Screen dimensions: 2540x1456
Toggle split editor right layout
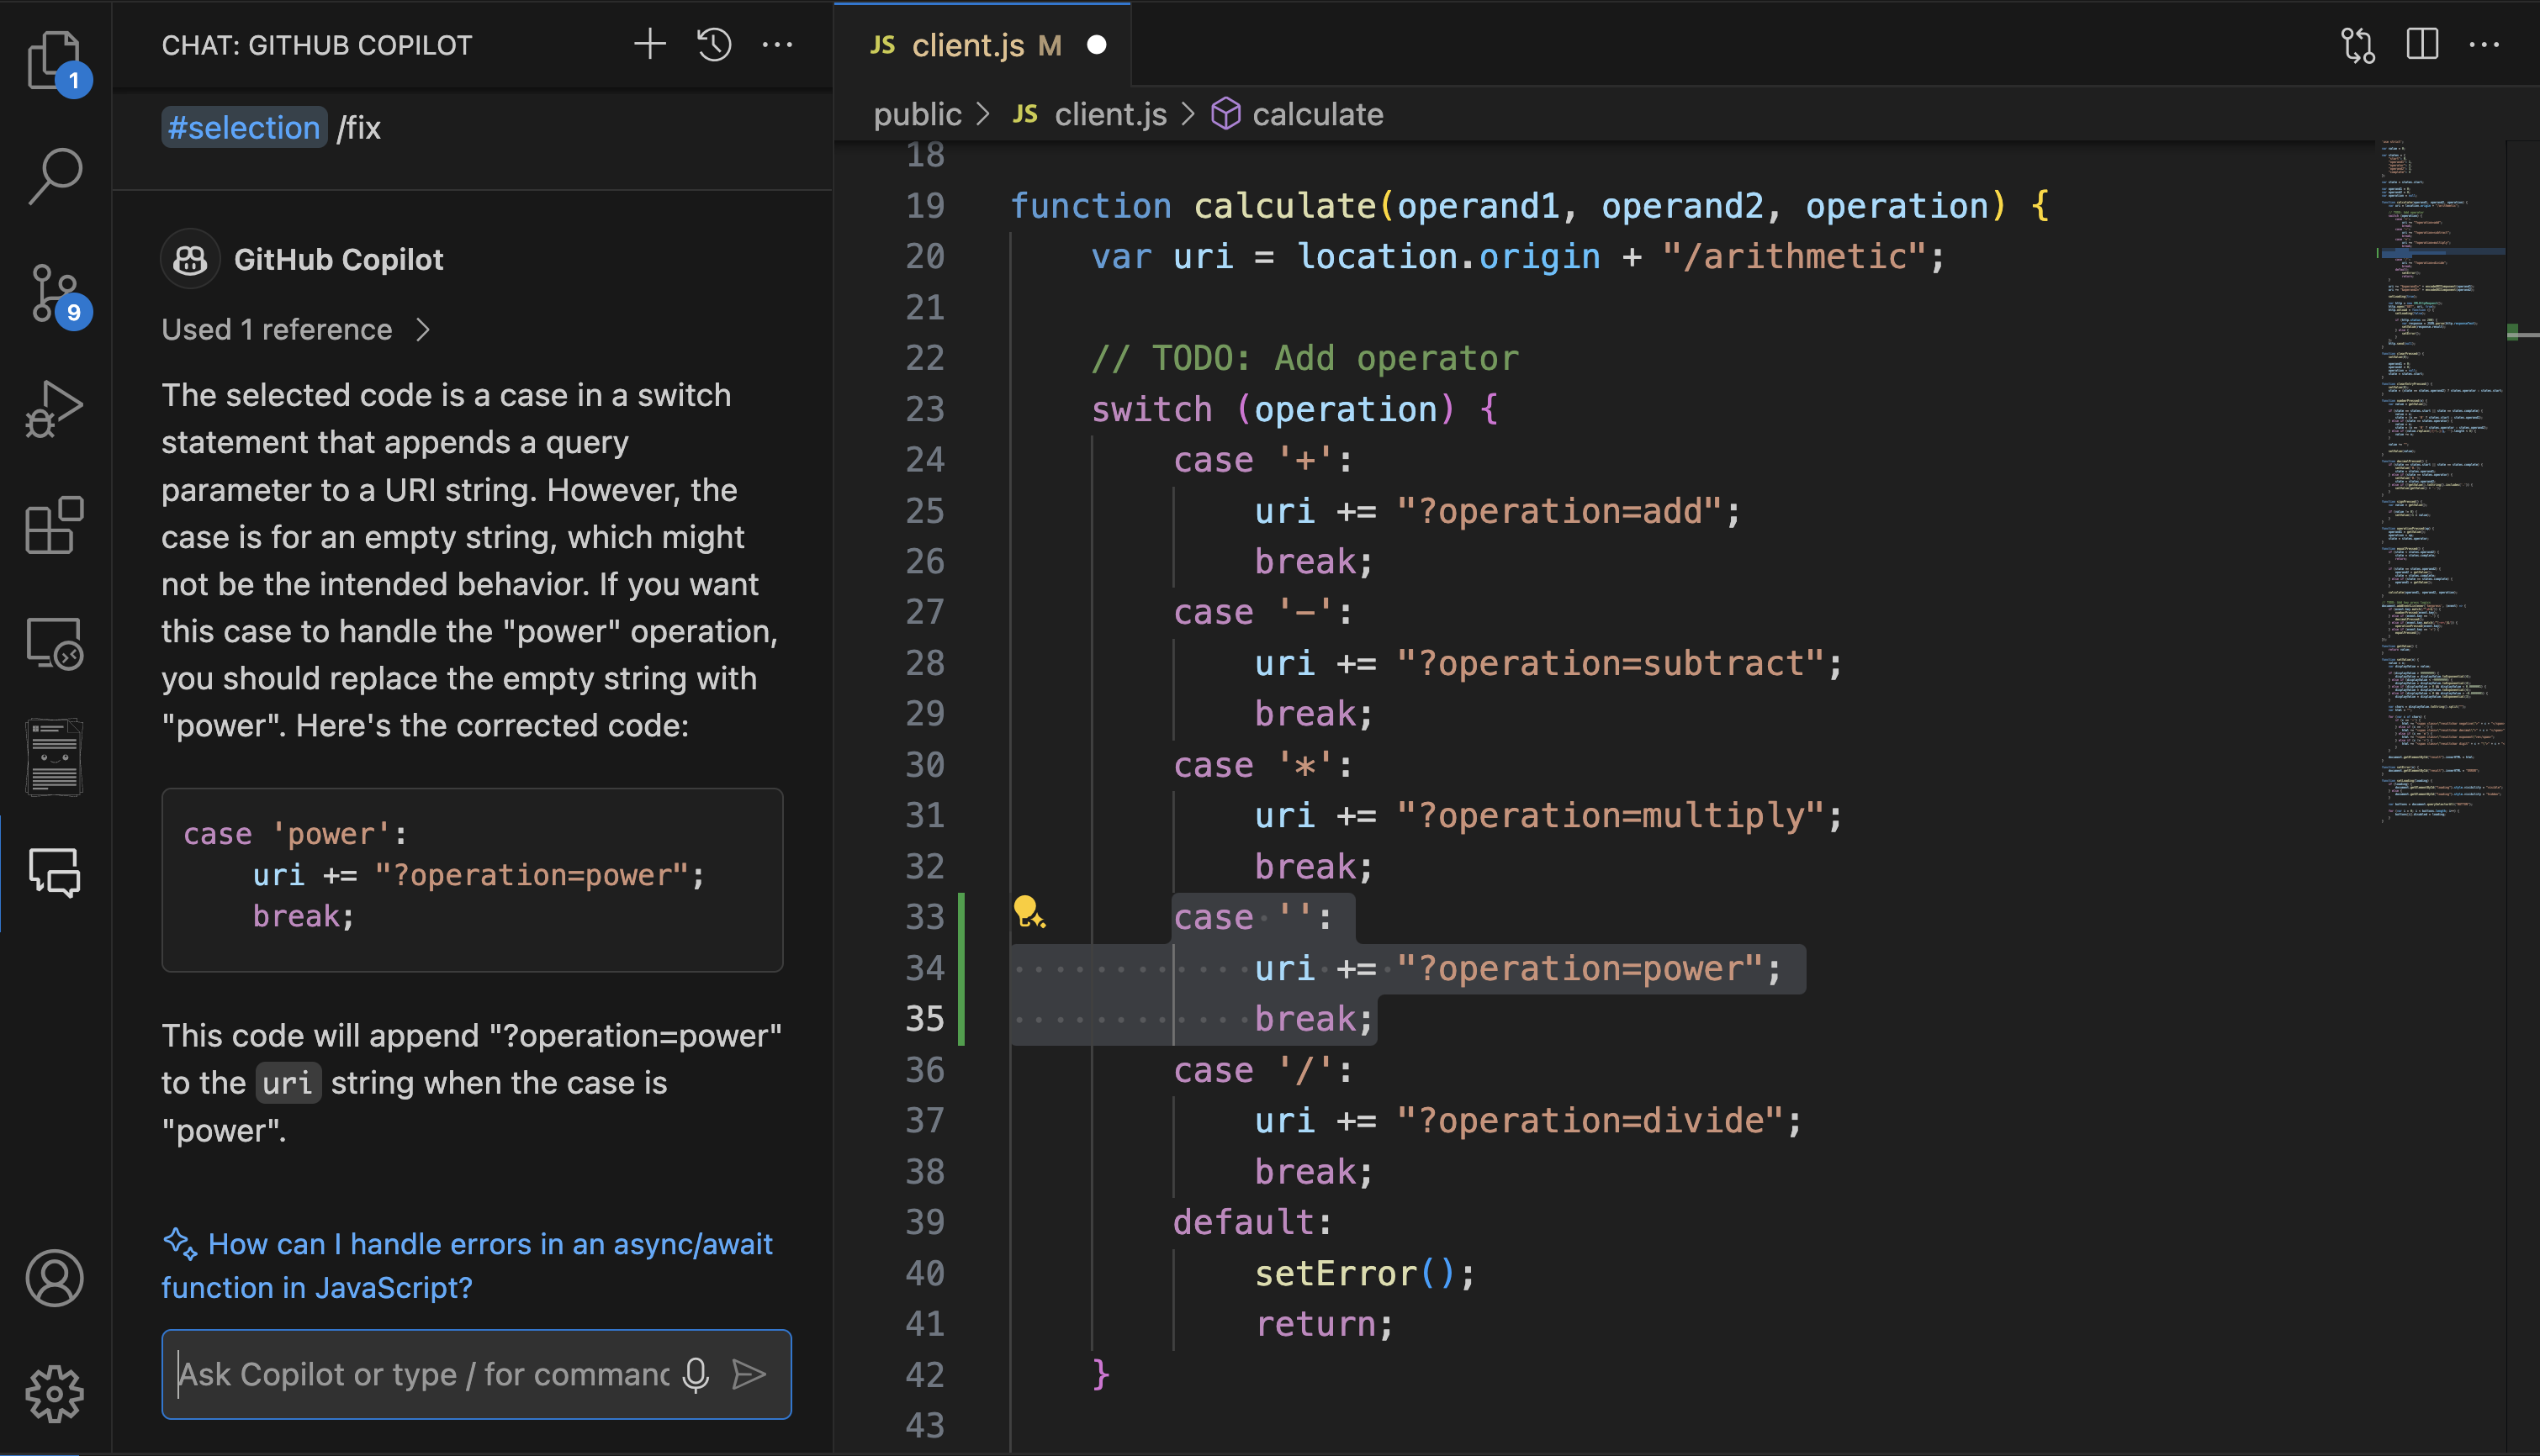click(2421, 45)
